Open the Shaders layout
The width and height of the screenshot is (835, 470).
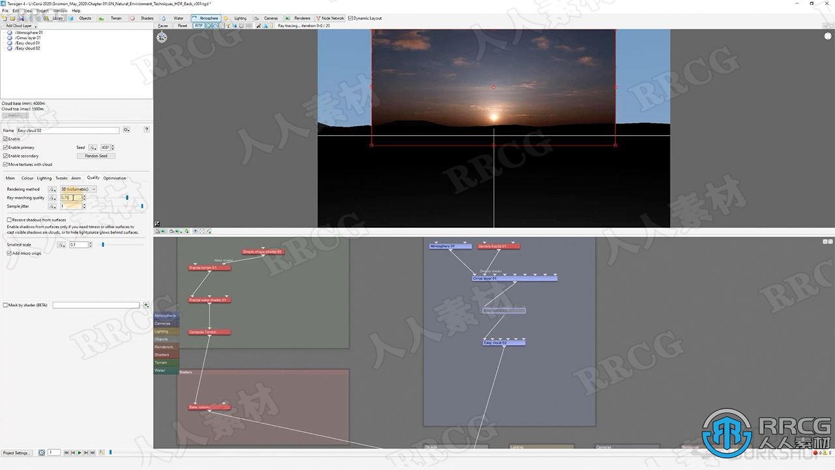click(143, 18)
